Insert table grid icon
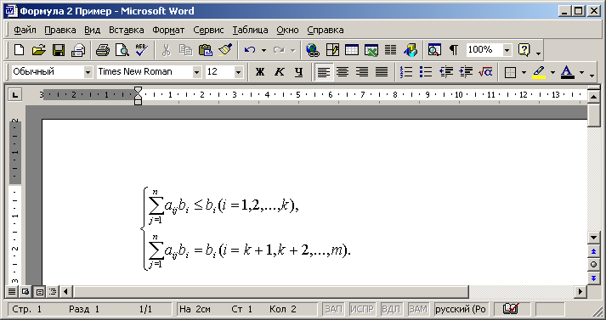606x320 pixels. (352, 50)
